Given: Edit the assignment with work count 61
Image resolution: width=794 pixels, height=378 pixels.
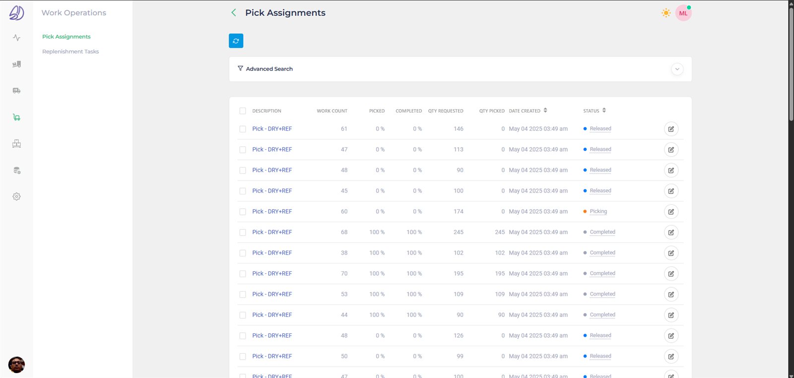Looking at the screenshot, I should [671, 129].
